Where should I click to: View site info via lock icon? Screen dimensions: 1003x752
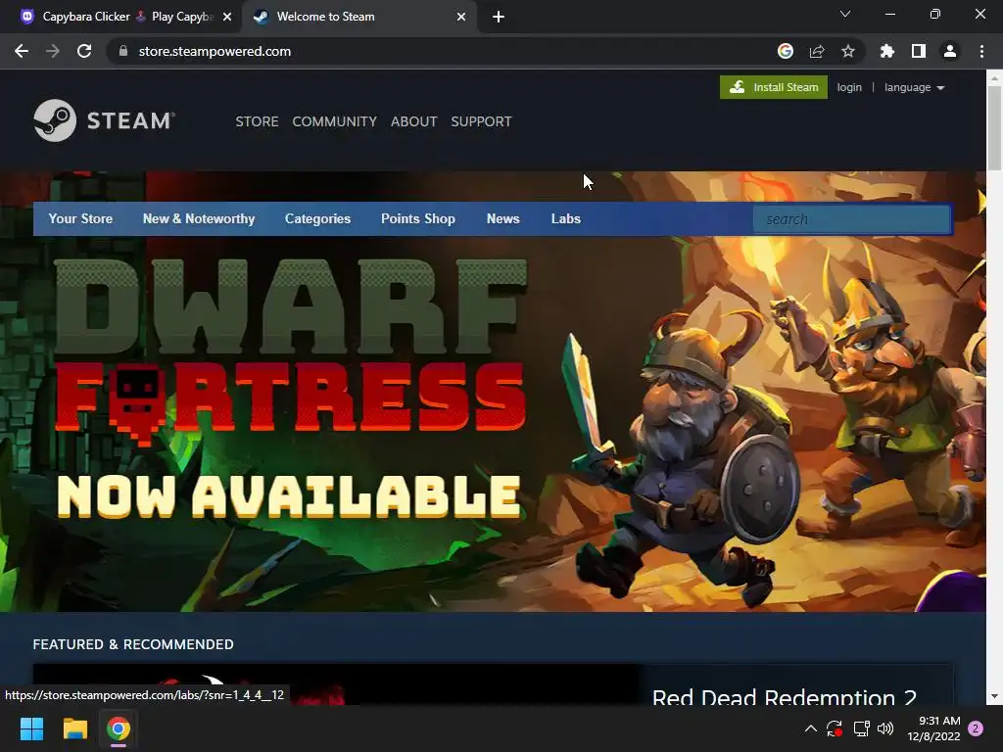point(123,51)
